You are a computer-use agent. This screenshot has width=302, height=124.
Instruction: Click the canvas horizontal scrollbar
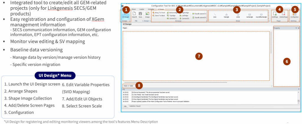(175, 82)
